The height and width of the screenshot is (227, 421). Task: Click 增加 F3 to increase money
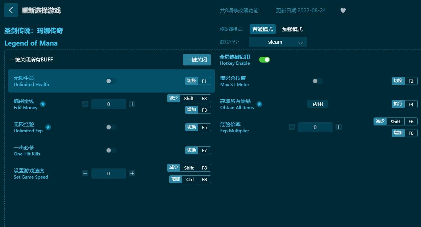pos(197,110)
